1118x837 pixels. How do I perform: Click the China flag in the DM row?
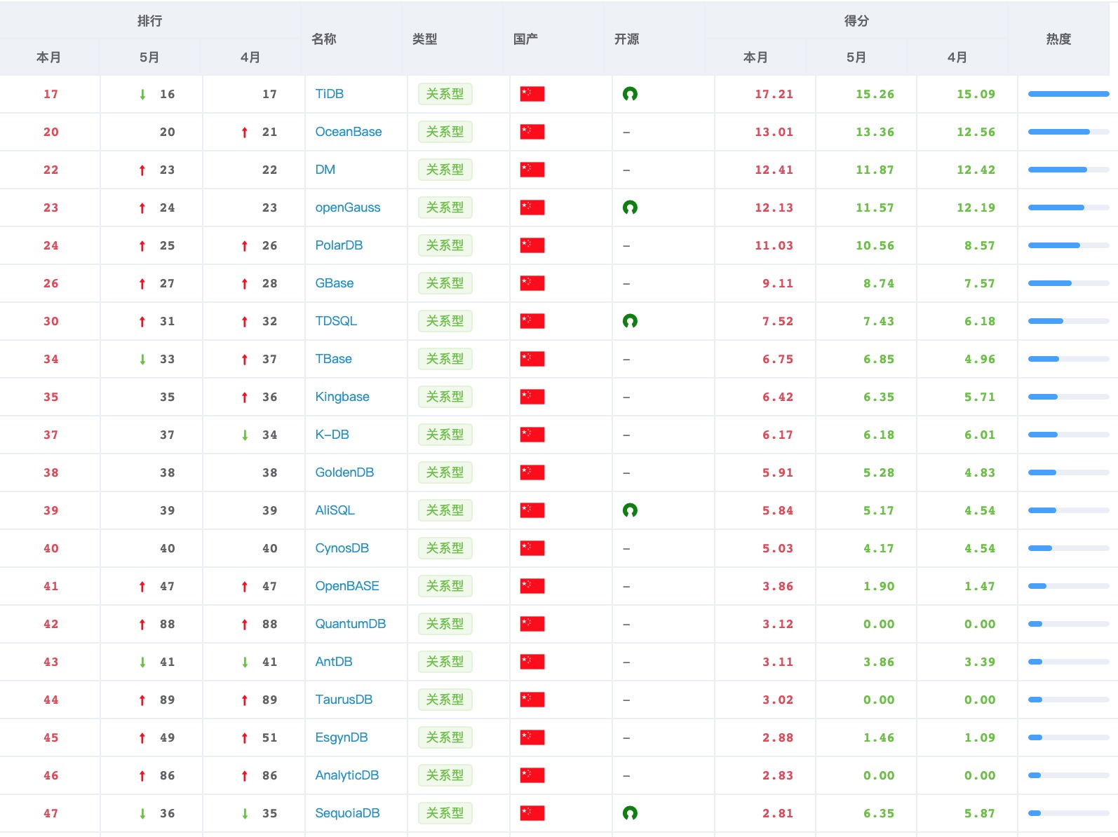click(x=532, y=170)
